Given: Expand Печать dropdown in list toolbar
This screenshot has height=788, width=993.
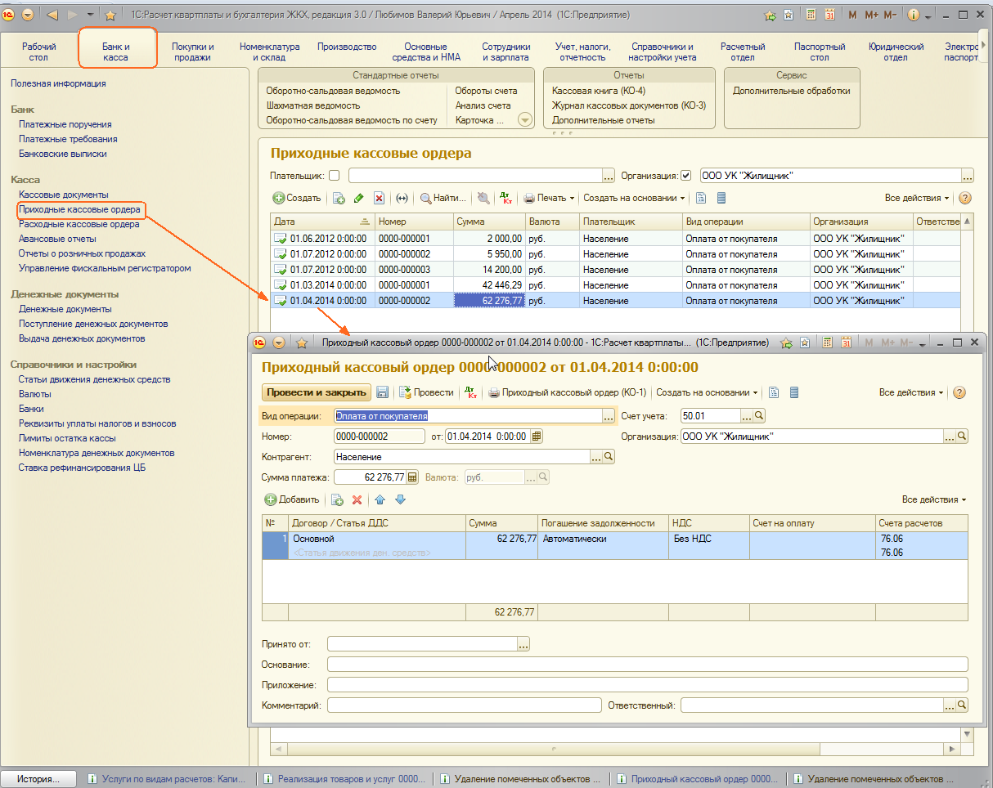Looking at the screenshot, I should tap(550, 198).
